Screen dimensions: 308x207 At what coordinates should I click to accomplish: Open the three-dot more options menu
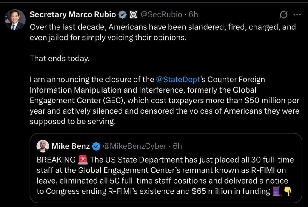coord(297,14)
